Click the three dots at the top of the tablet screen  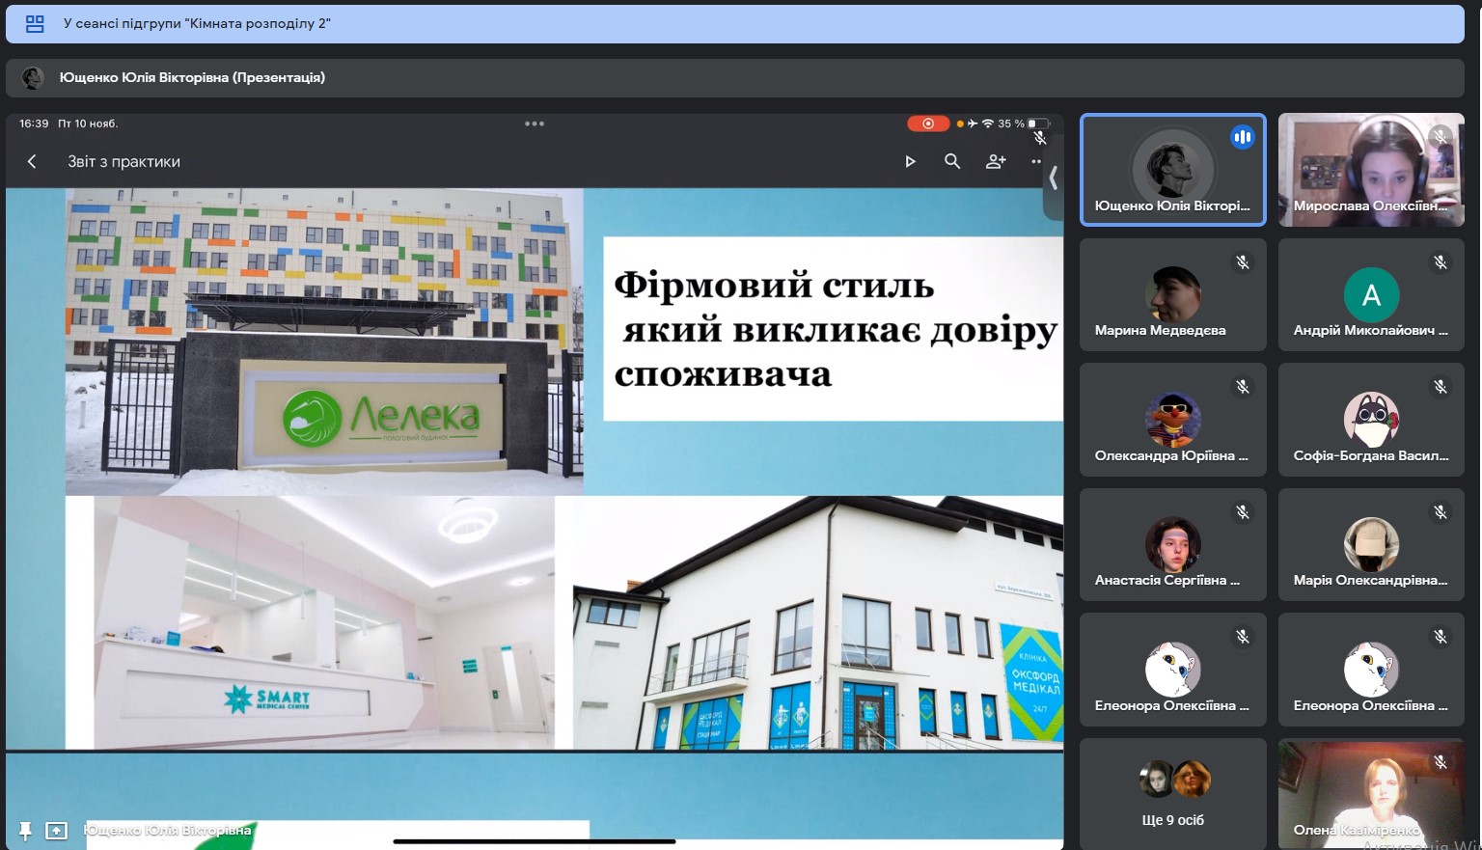535,123
